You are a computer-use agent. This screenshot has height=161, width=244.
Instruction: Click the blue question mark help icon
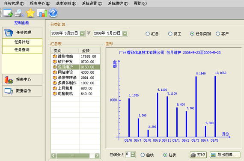53,13
